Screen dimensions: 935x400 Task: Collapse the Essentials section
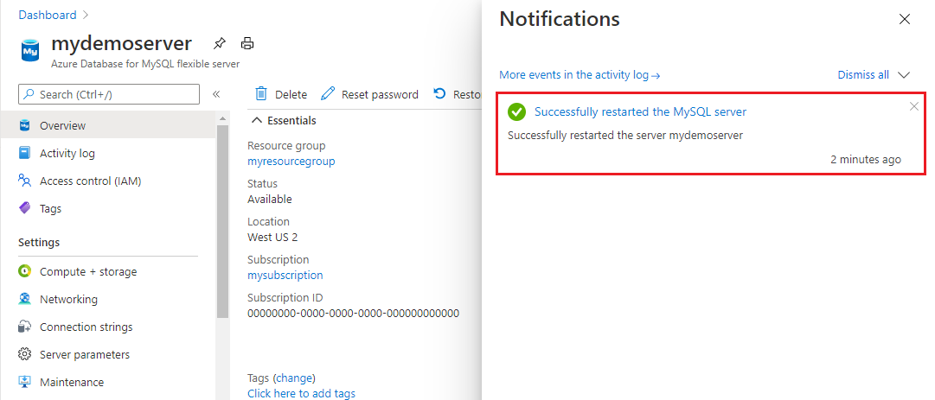(x=257, y=121)
